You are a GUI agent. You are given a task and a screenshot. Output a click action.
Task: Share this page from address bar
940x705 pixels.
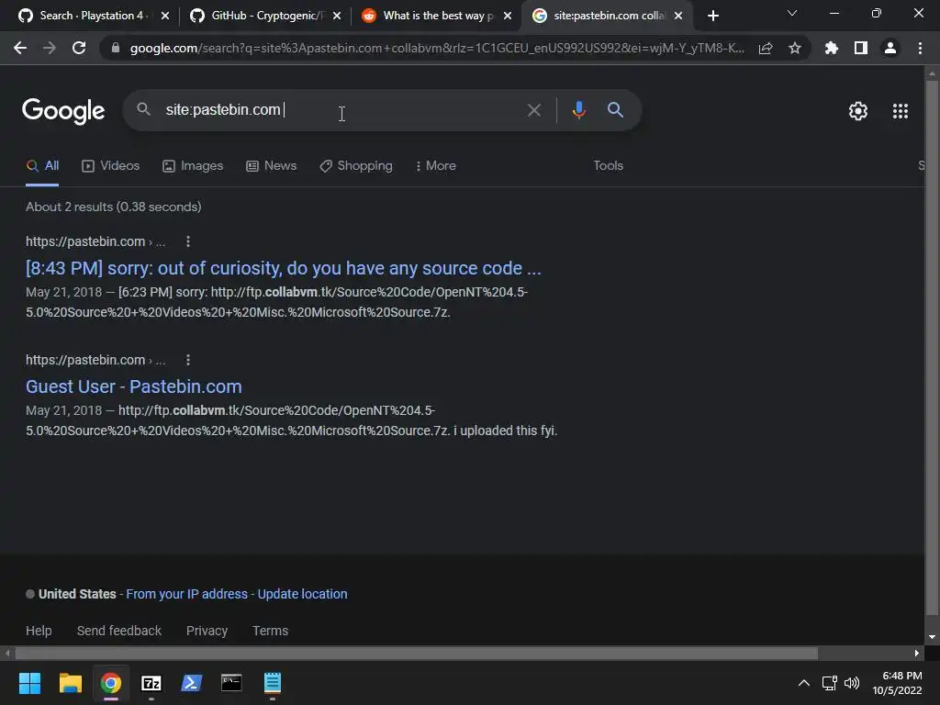(766, 48)
